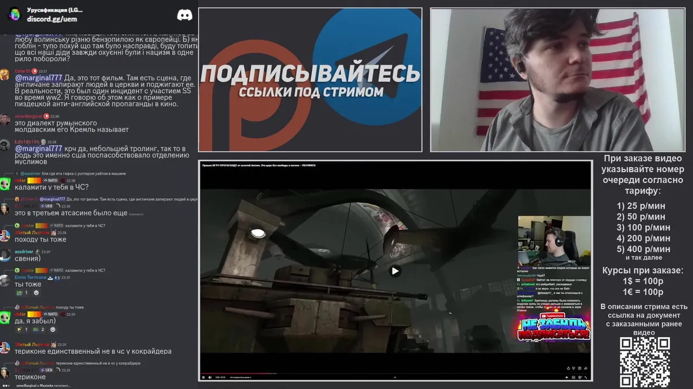
Task: Seek along the red video progress bar
Action: (x=395, y=373)
